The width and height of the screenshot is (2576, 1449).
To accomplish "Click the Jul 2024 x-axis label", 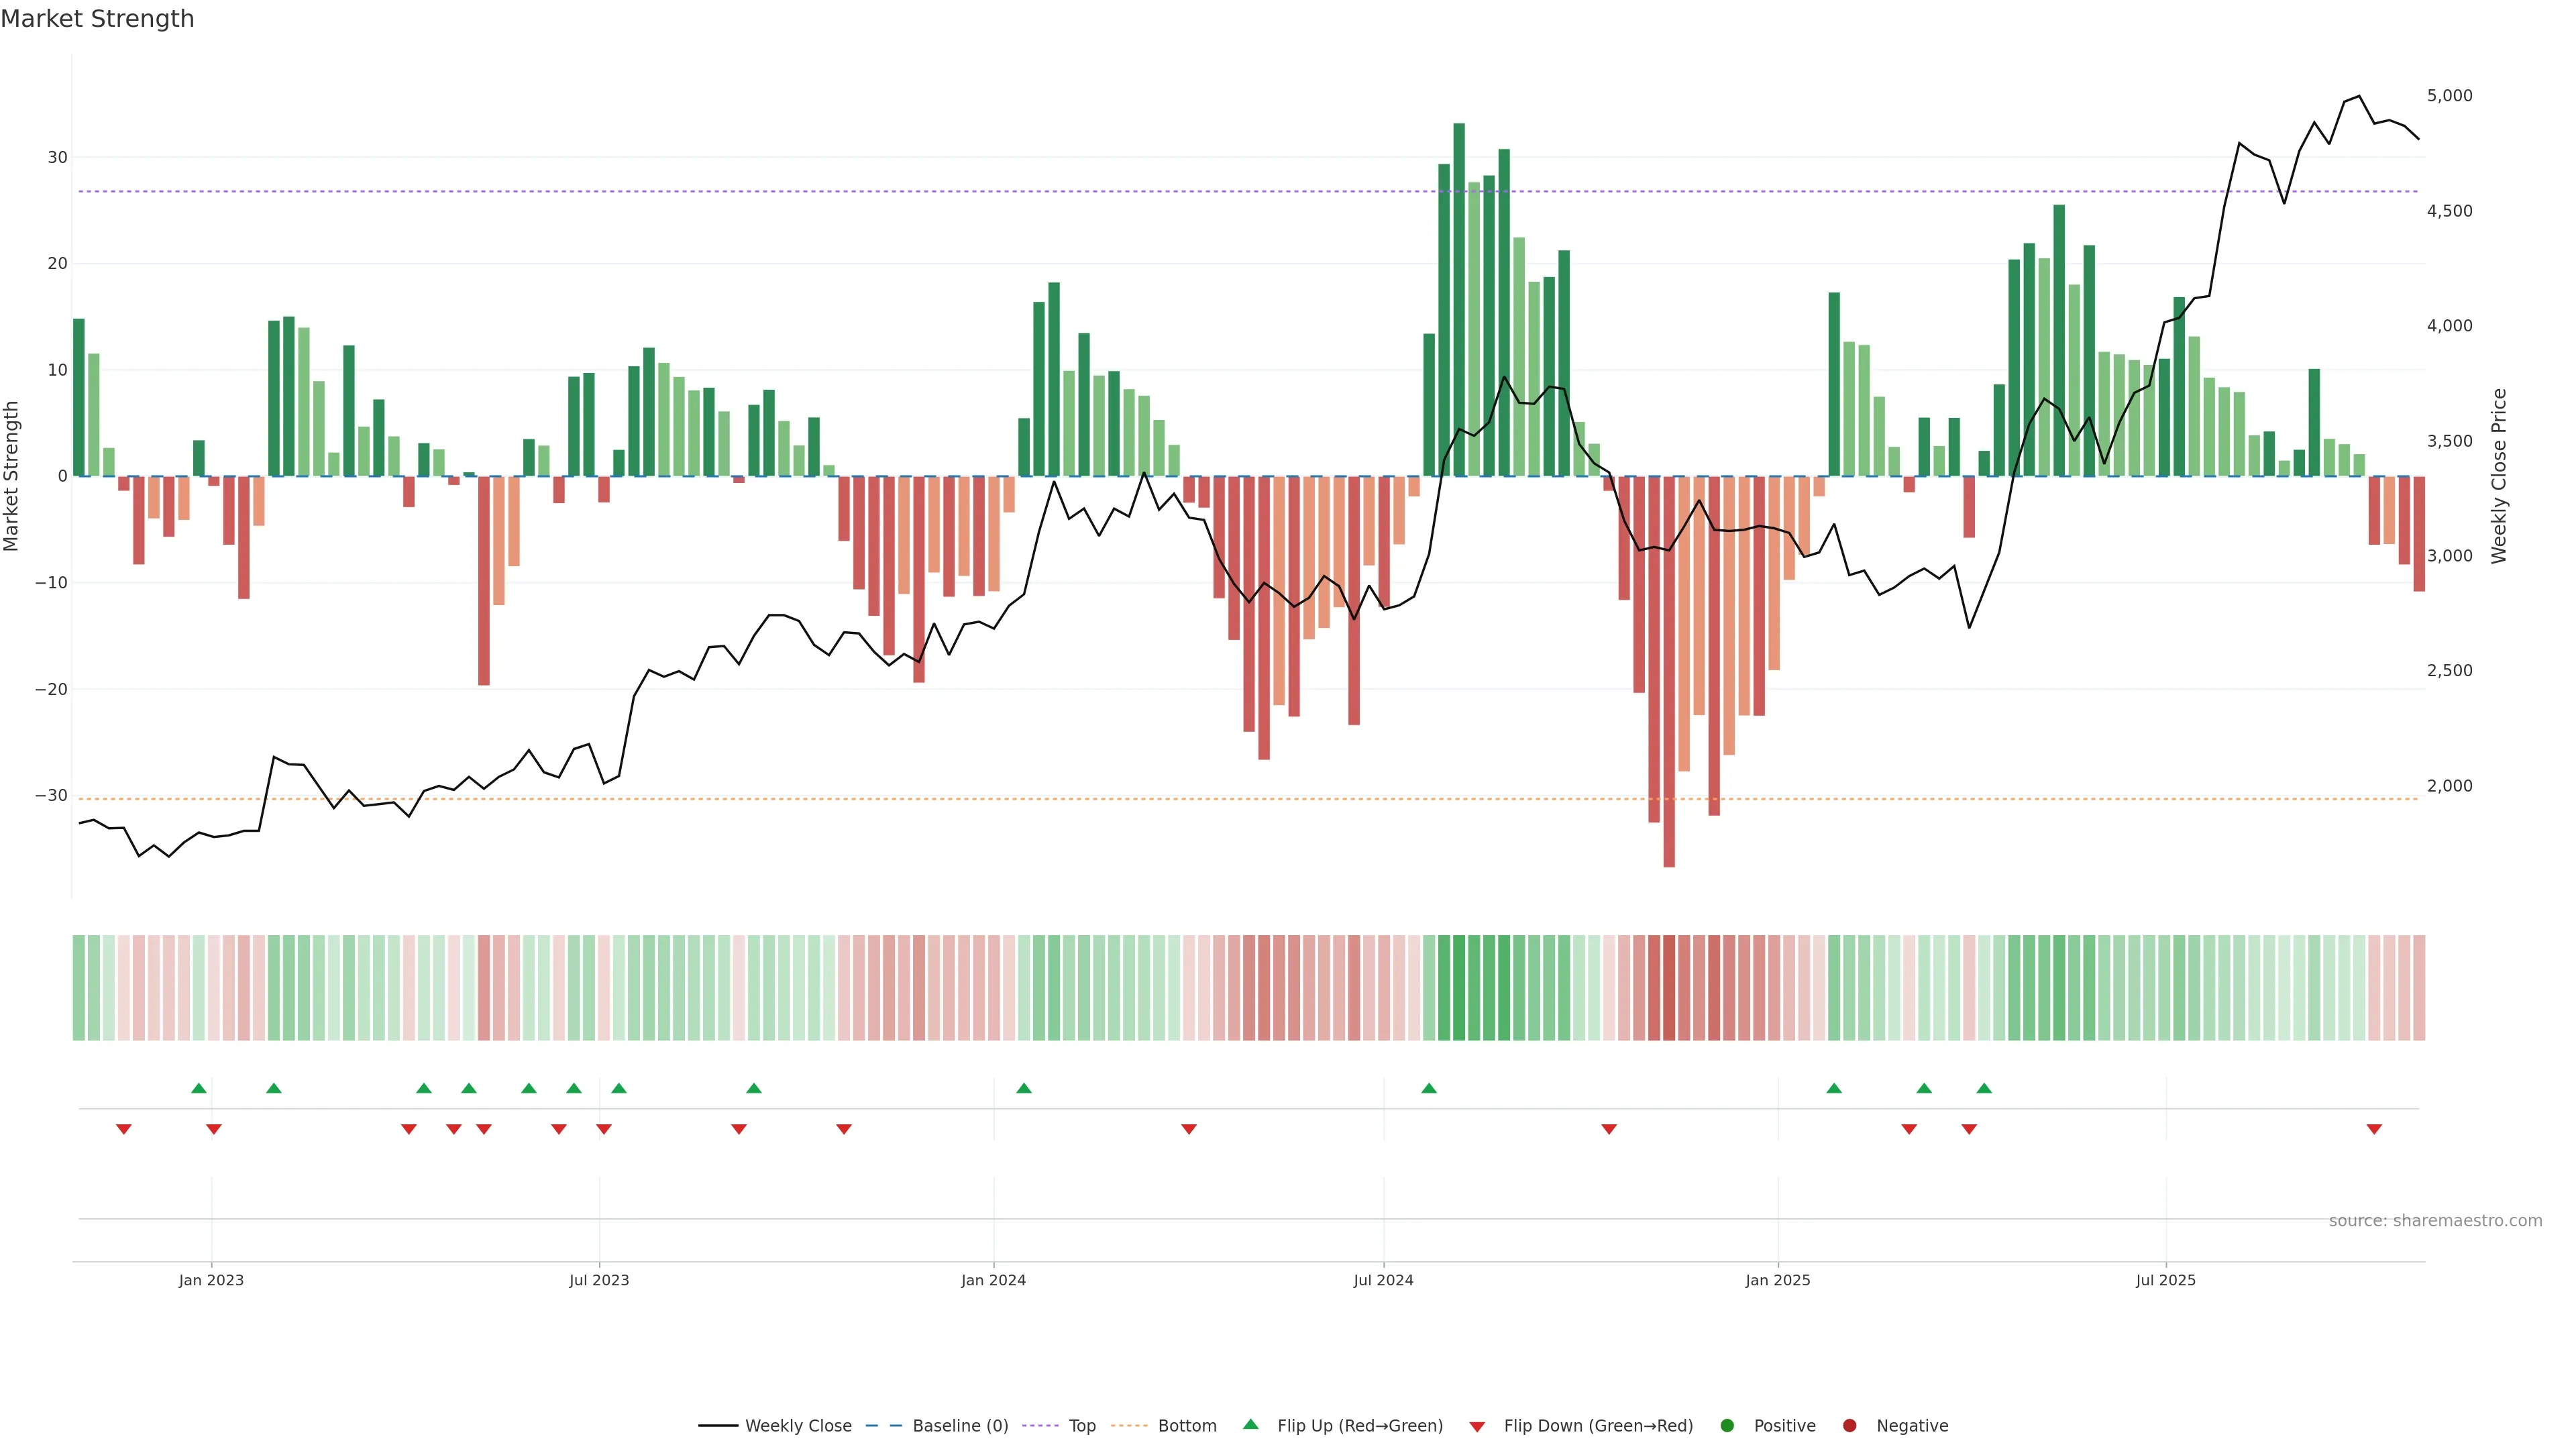I will tap(1383, 1280).
